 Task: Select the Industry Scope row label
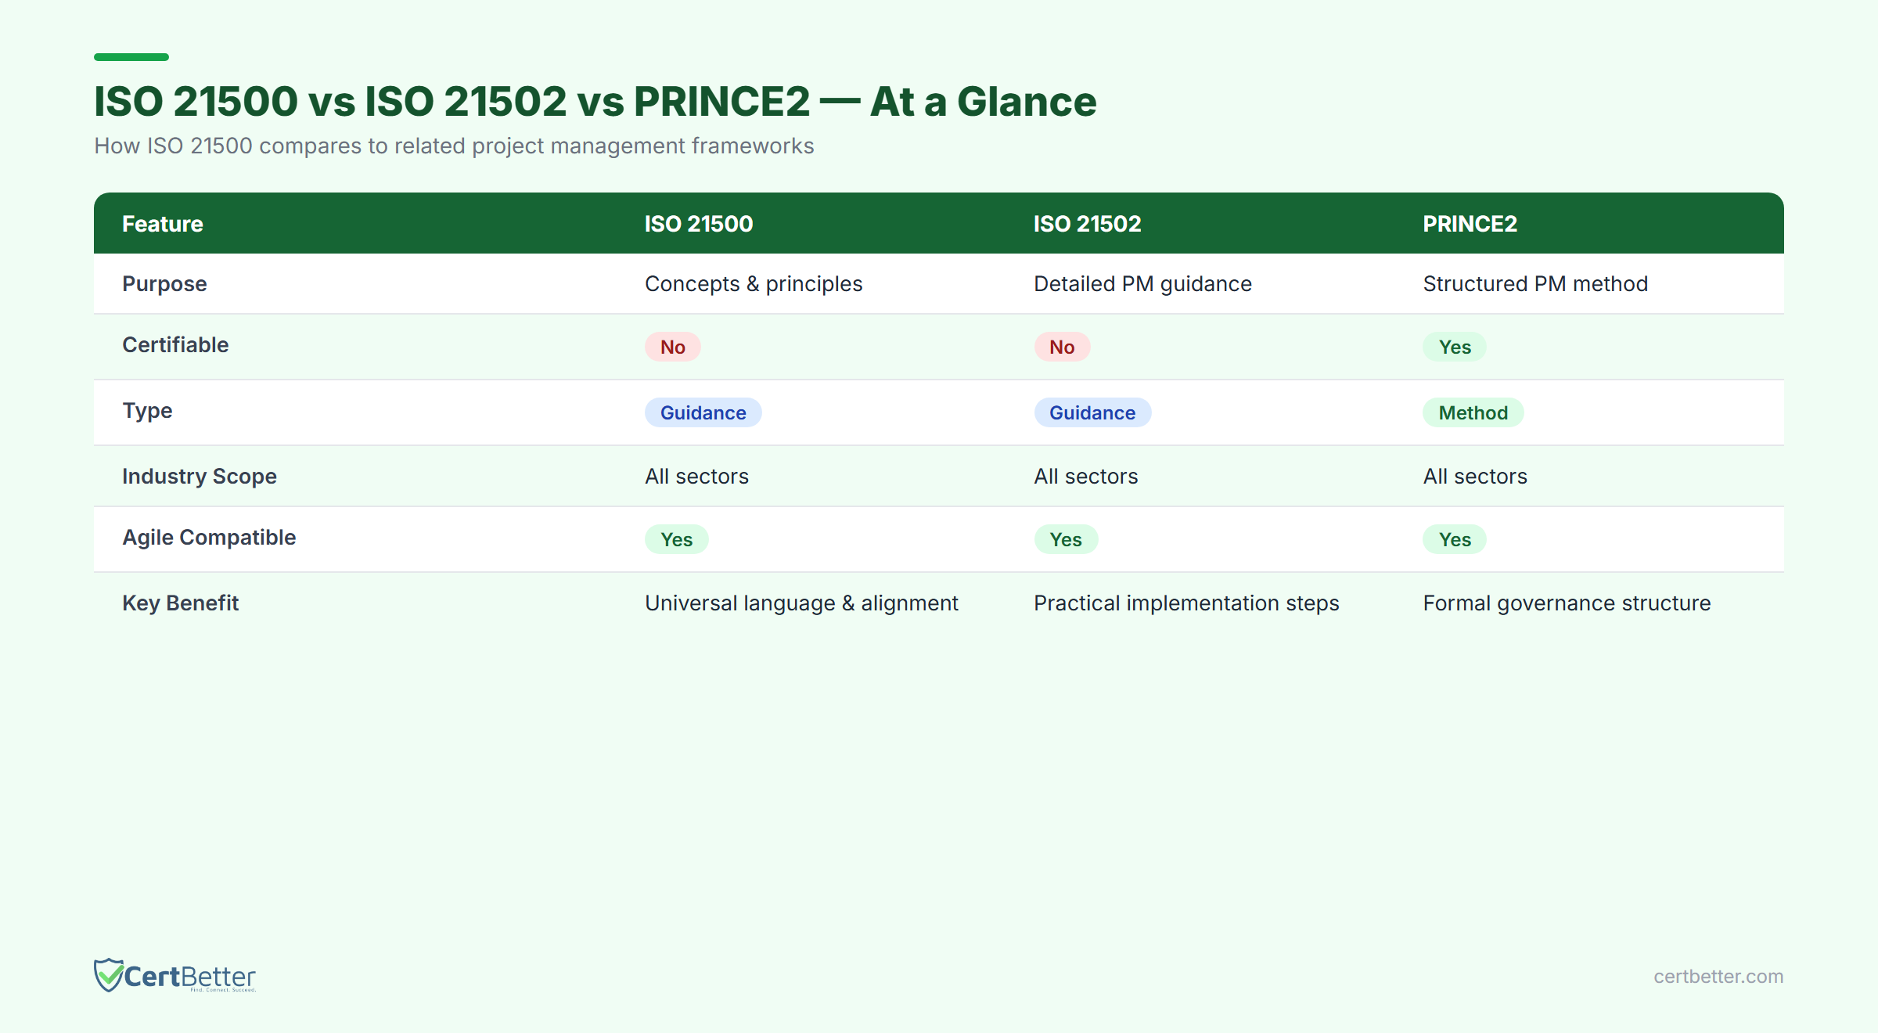coord(200,477)
